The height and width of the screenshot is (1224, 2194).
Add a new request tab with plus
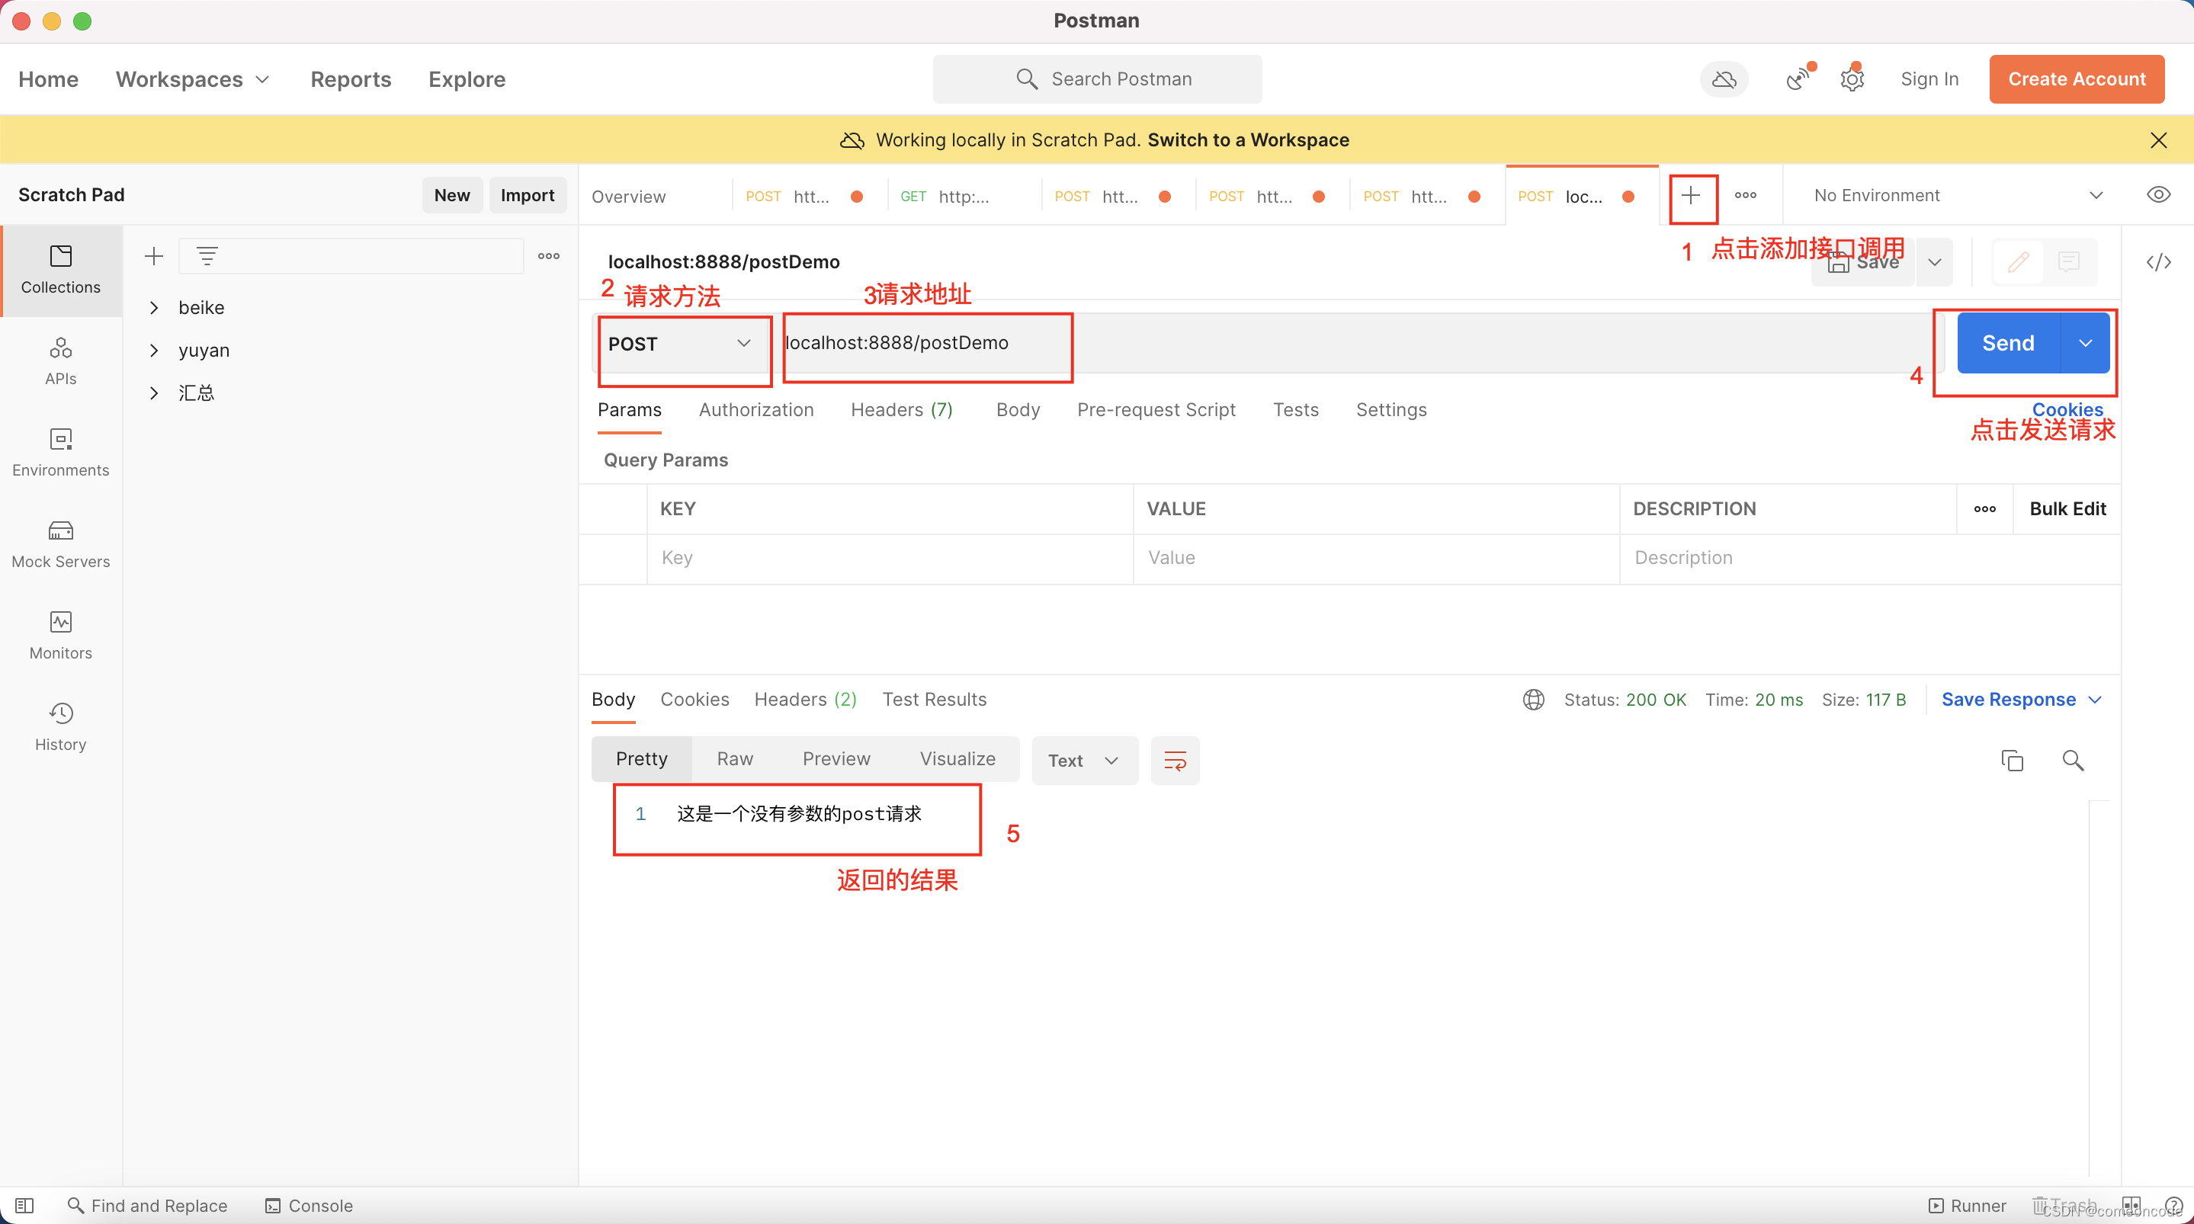[x=1691, y=196]
